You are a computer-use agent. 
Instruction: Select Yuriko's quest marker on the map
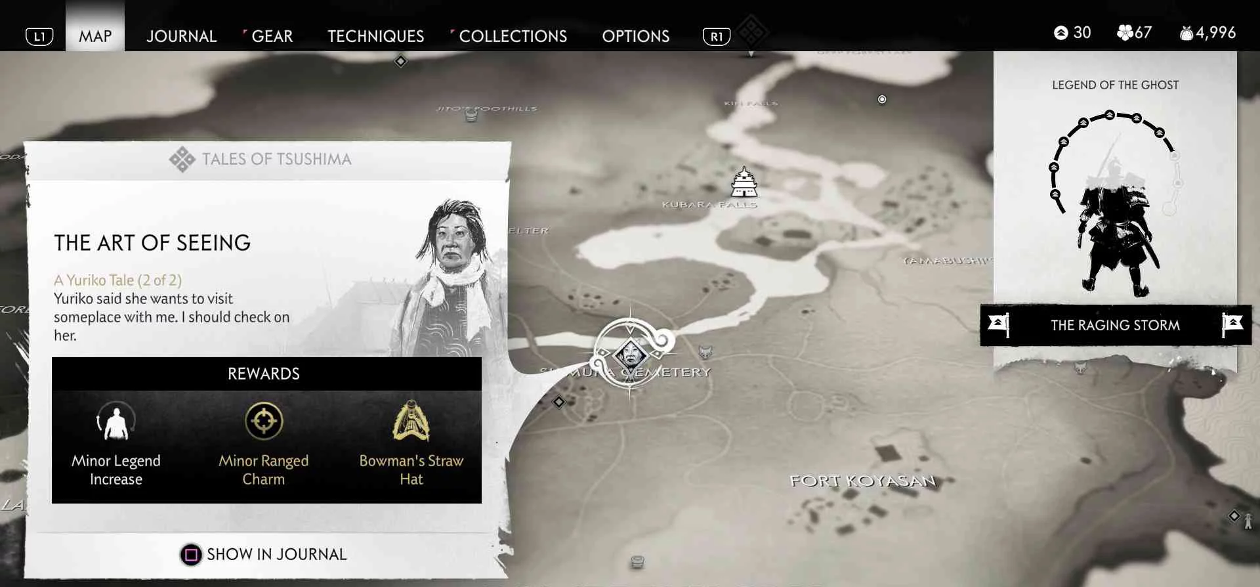point(631,355)
